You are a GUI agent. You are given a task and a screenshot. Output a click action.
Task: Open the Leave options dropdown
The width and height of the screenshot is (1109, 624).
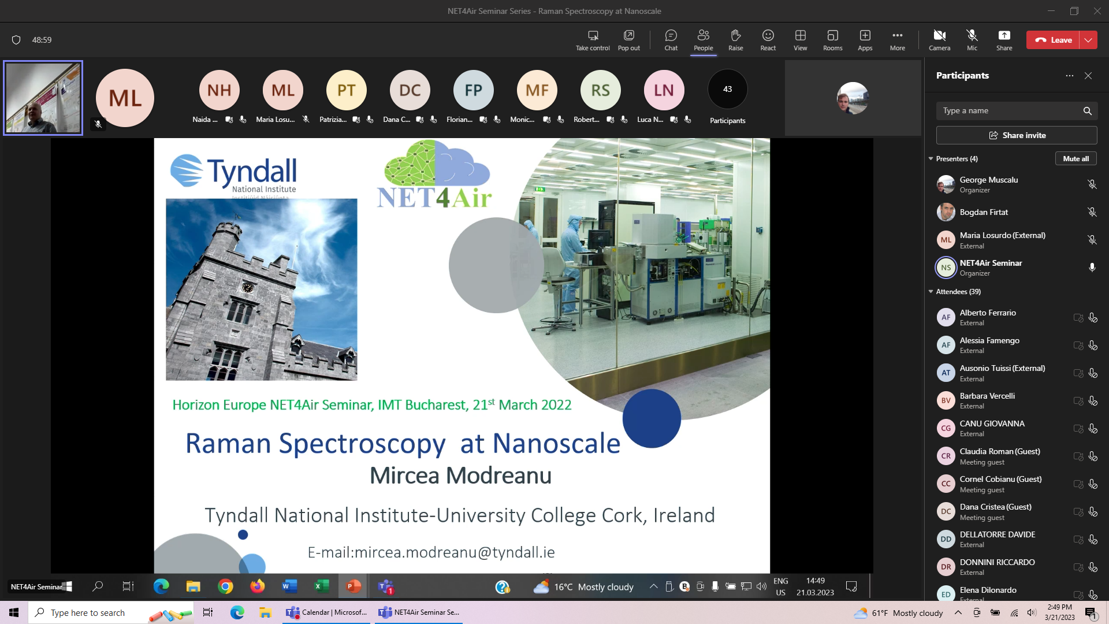(x=1089, y=39)
